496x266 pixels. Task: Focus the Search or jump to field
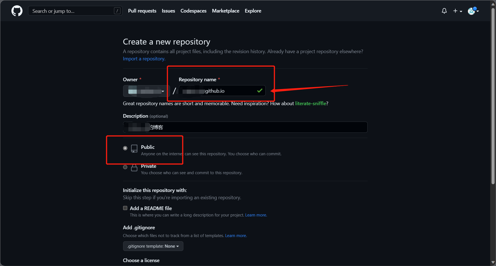coord(75,11)
